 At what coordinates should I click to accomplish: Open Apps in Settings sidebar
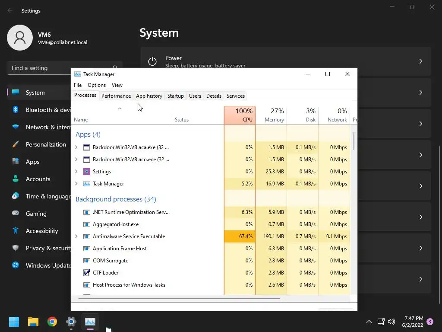(39, 162)
